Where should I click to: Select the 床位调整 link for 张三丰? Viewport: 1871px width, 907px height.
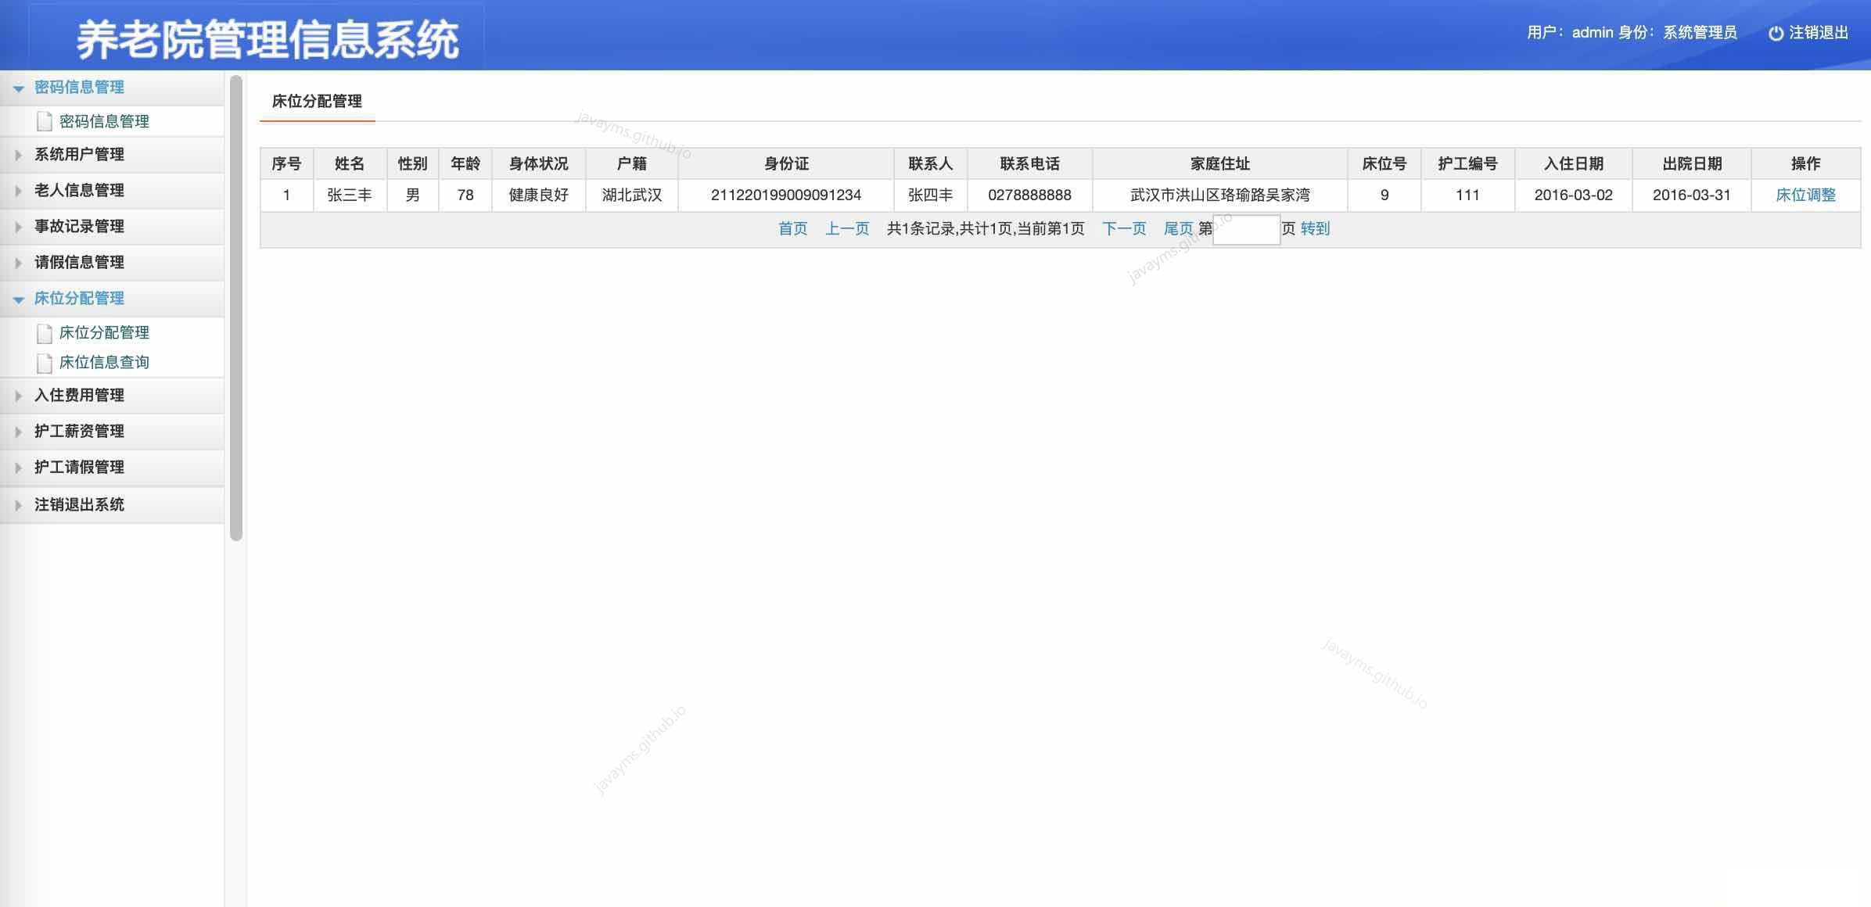coord(1808,195)
